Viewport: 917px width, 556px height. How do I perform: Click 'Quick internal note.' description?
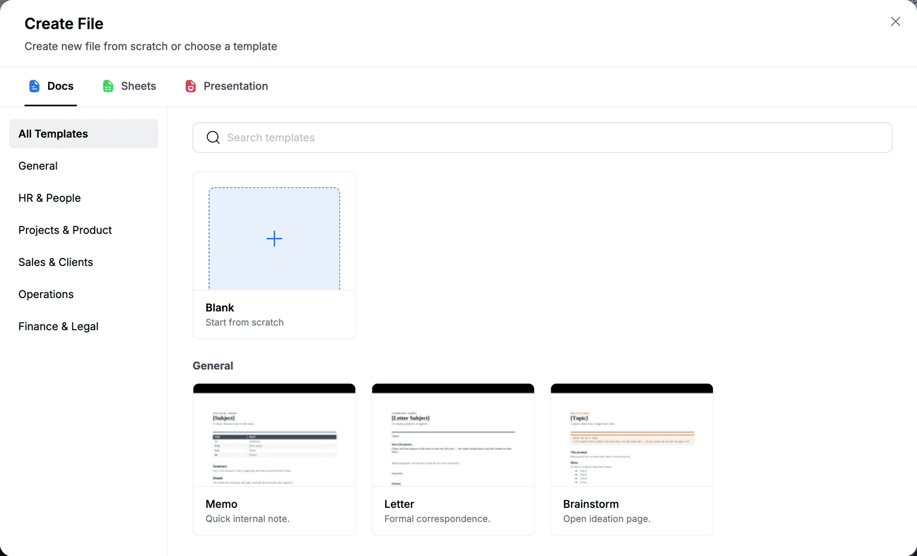tap(248, 519)
